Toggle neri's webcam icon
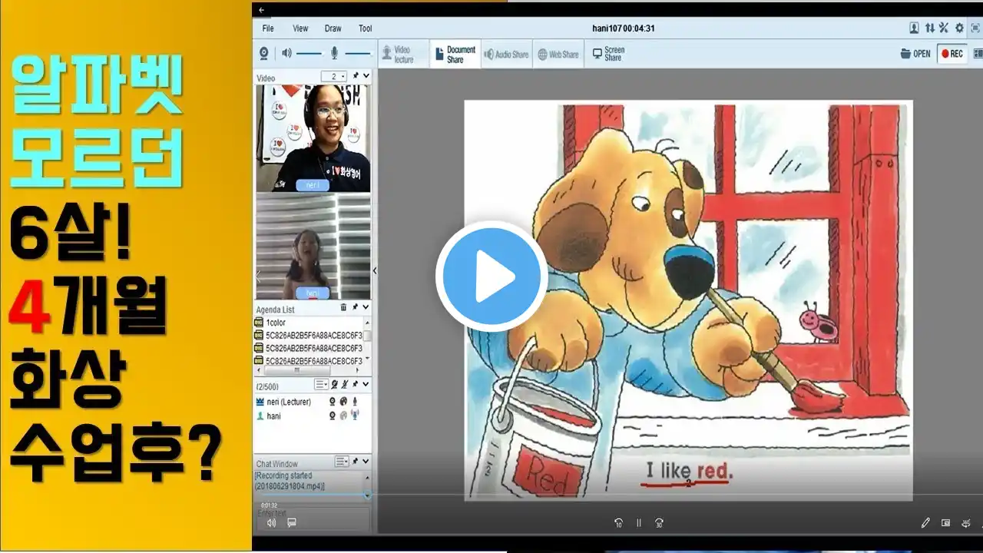 click(333, 402)
